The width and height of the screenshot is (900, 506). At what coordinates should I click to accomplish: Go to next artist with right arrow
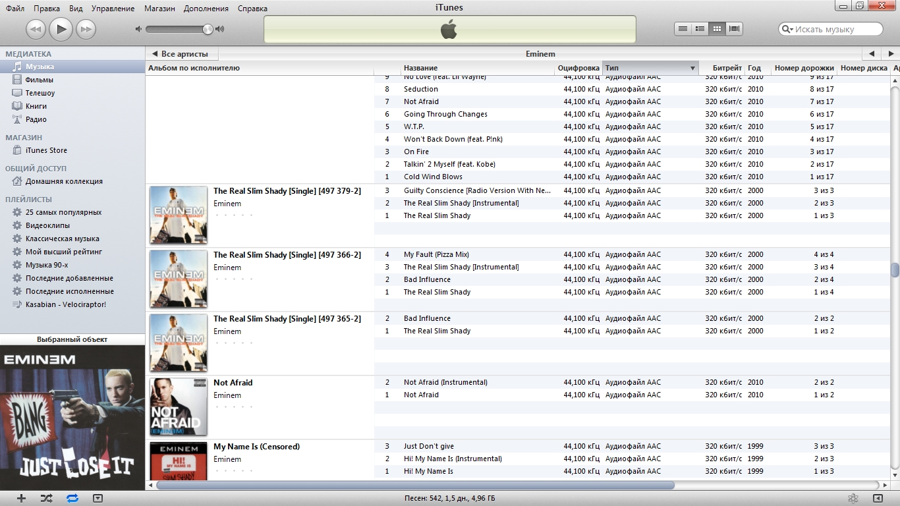[890, 54]
